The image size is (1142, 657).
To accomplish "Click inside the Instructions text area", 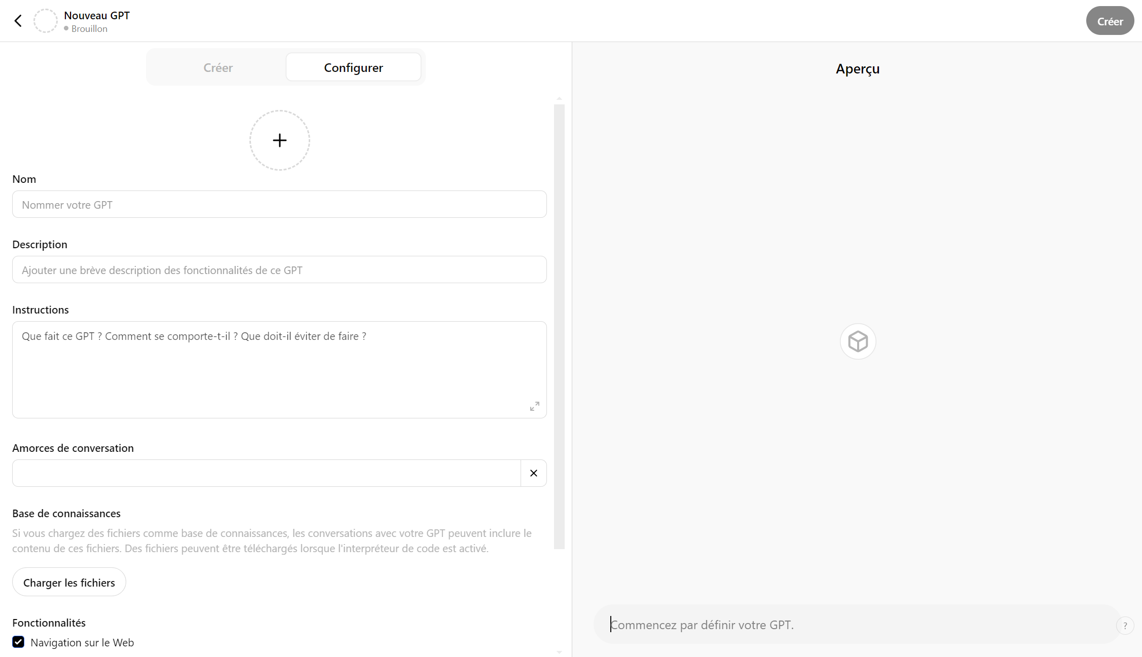I will click(x=279, y=370).
